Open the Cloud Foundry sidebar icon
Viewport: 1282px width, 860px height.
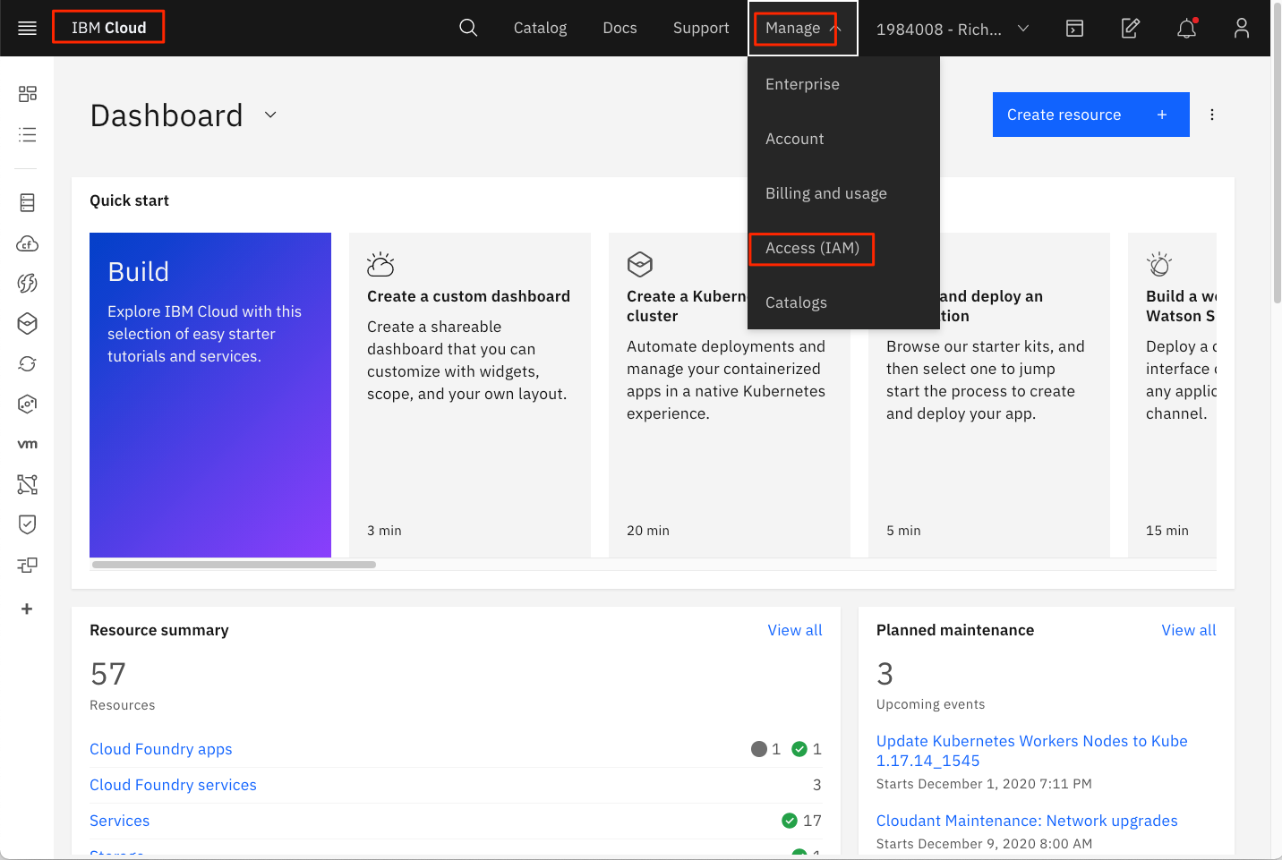tap(27, 243)
